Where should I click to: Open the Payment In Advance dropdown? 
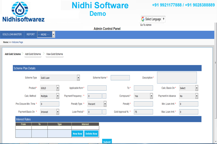188,96
